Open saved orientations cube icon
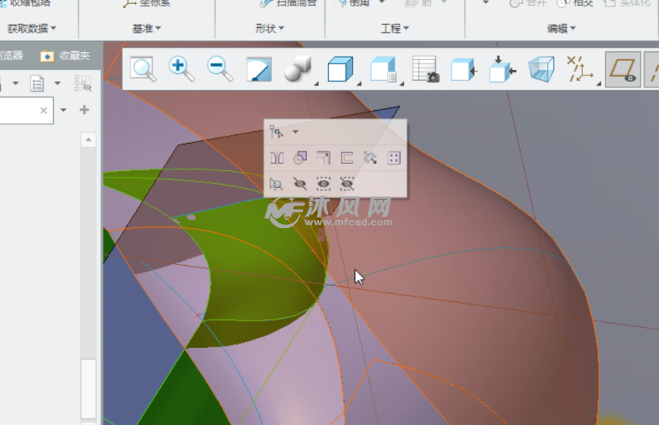Screen dimensions: 659x425 click(x=342, y=69)
